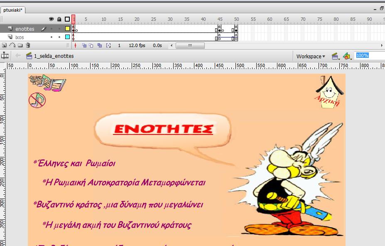The image size is (385, 246).
Task: Open the Edit Scene clapperboard menu
Action: pyautogui.click(x=336, y=56)
